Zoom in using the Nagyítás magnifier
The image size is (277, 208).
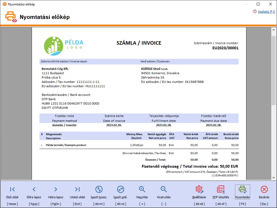pos(142,189)
